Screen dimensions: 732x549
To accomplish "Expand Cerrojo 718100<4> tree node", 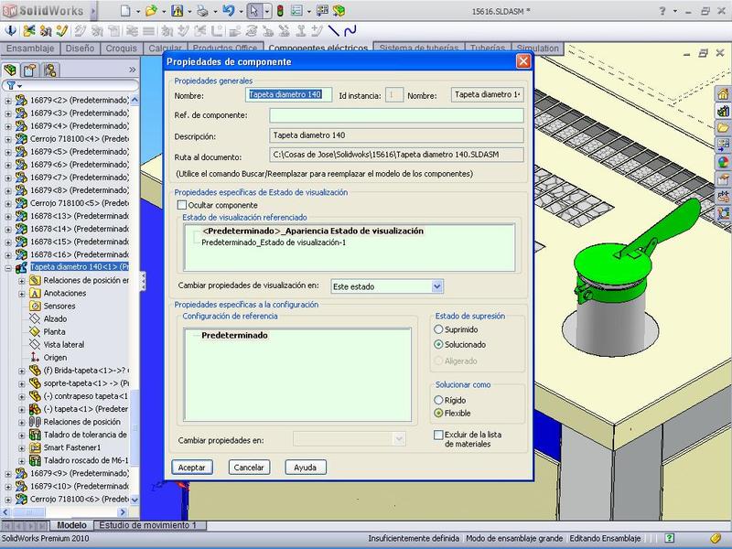I will pos(8,139).
